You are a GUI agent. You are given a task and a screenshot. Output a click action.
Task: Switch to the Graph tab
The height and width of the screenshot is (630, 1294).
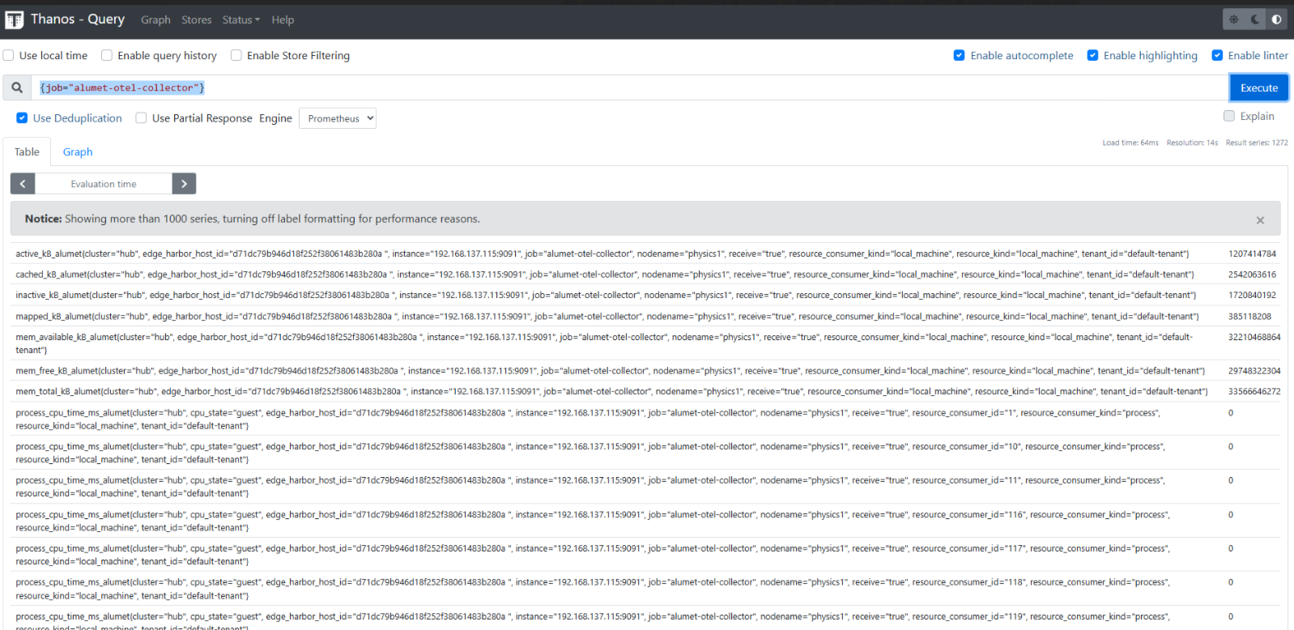(x=78, y=152)
